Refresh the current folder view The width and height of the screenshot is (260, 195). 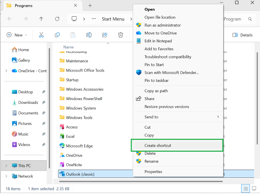pos(57,19)
